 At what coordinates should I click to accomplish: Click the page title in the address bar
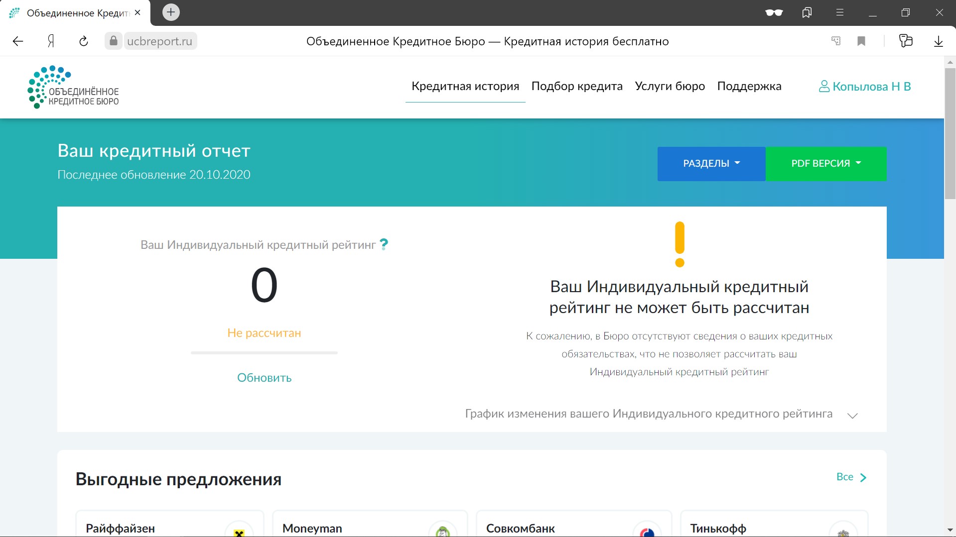click(x=487, y=41)
